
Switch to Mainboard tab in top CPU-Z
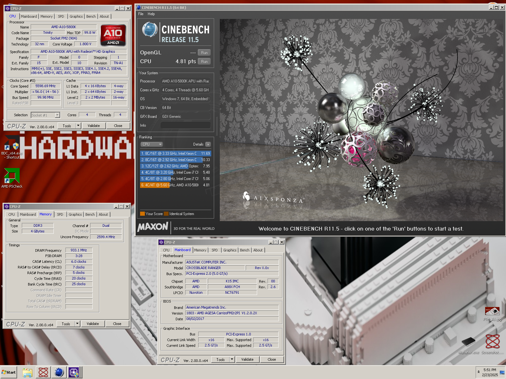coord(29,16)
